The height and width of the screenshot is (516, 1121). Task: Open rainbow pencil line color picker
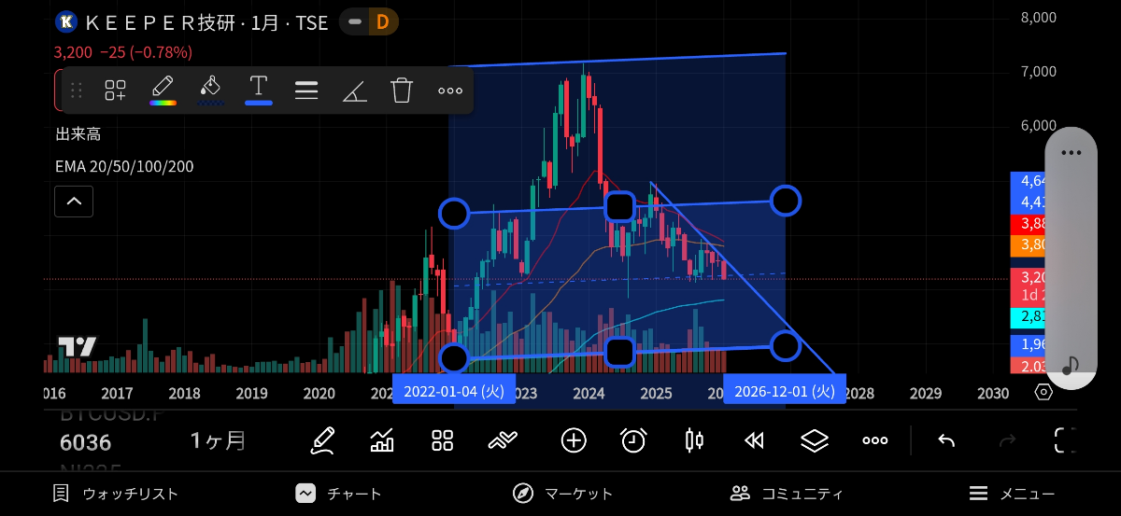[x=163, y=91]
